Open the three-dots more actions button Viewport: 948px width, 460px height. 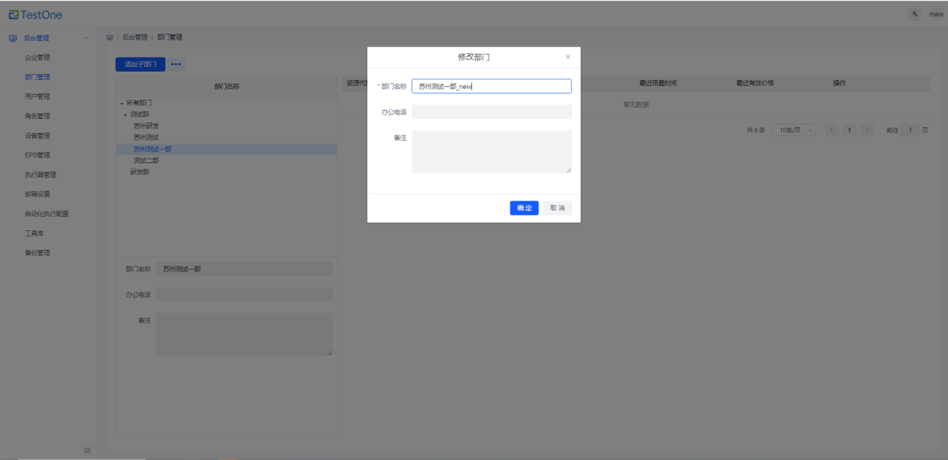(x=176, y=64)
